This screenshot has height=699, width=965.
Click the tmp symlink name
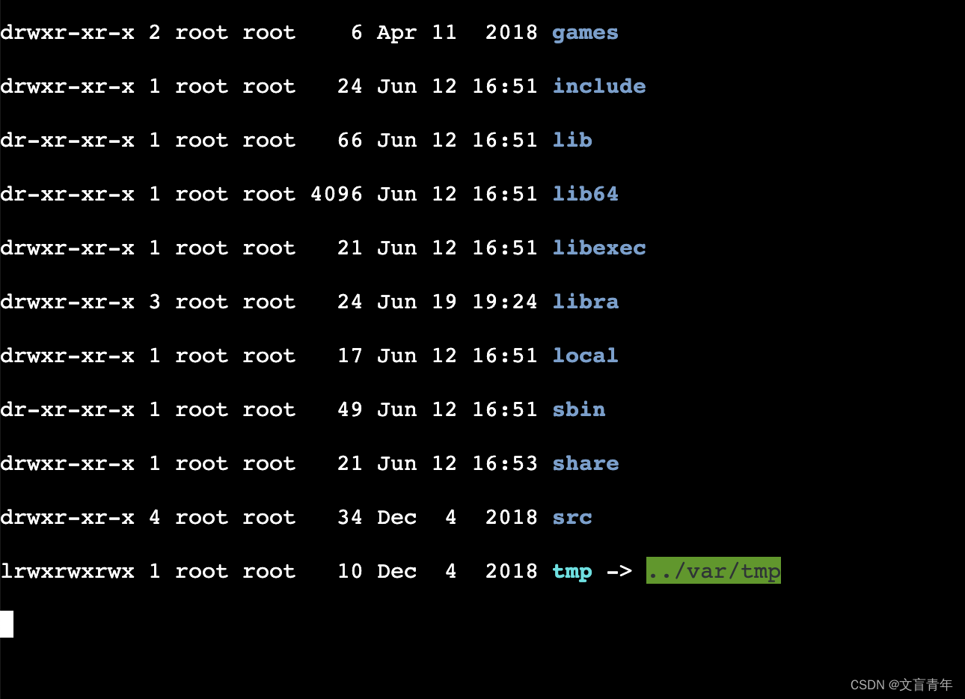coord(572,572)
